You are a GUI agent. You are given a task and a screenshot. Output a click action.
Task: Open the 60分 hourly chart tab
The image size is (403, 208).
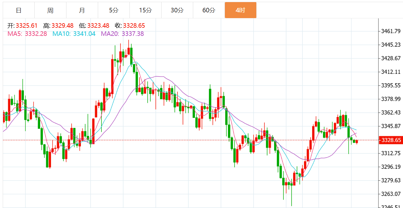pos(209,10)
